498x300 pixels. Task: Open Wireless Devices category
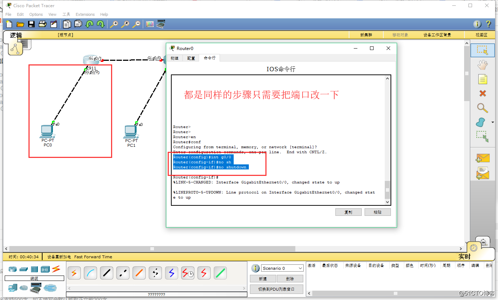[45, 269]
